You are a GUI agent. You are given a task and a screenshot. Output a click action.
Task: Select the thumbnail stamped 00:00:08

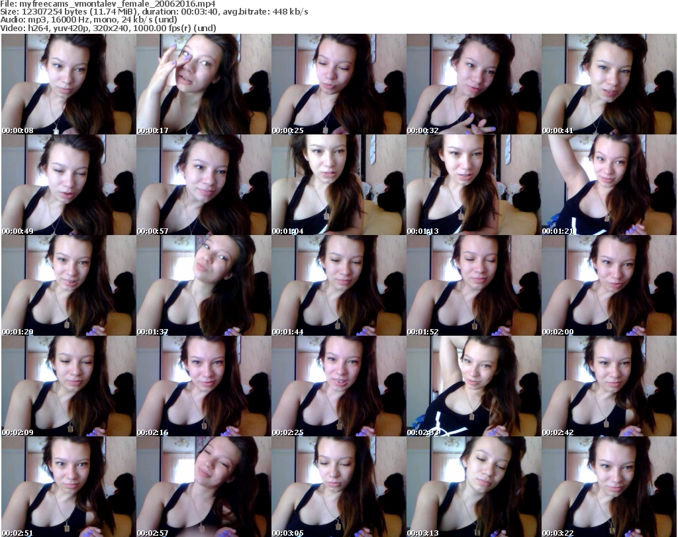click(x=69, y=84)
